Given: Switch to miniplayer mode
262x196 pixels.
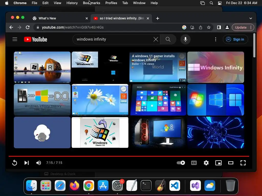Looking at the screenshot, I should click(x=219, y=163).
